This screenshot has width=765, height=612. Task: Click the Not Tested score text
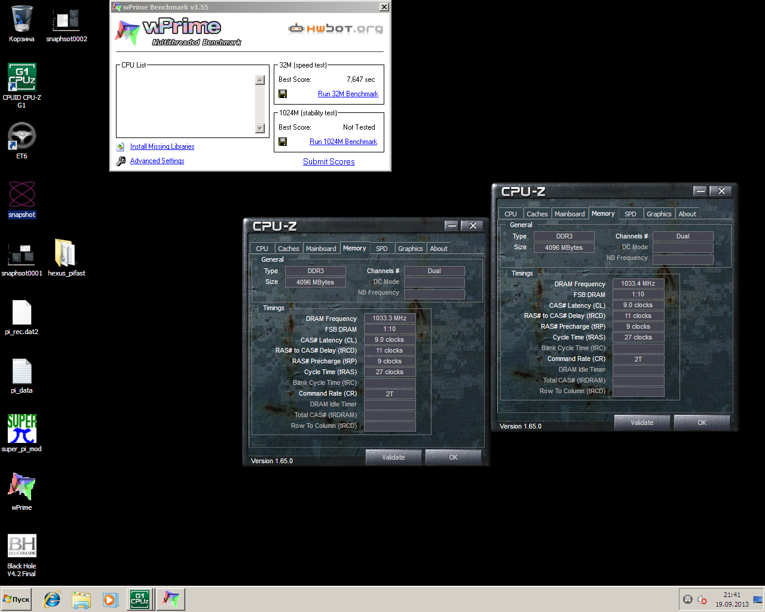pos(359,127)
